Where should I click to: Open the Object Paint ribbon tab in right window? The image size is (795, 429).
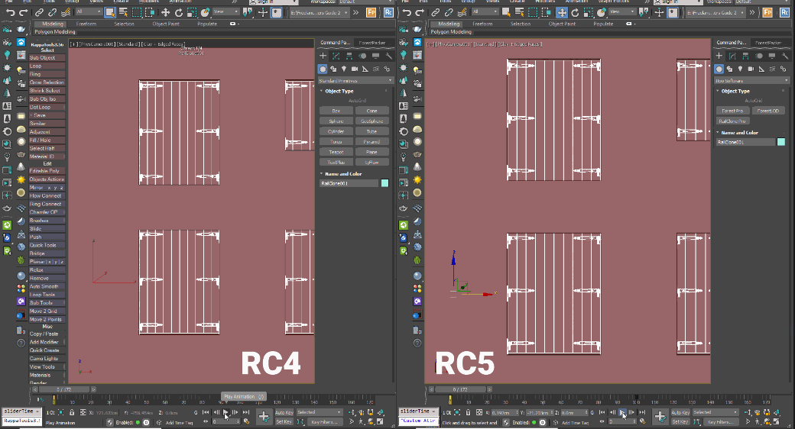561,24
